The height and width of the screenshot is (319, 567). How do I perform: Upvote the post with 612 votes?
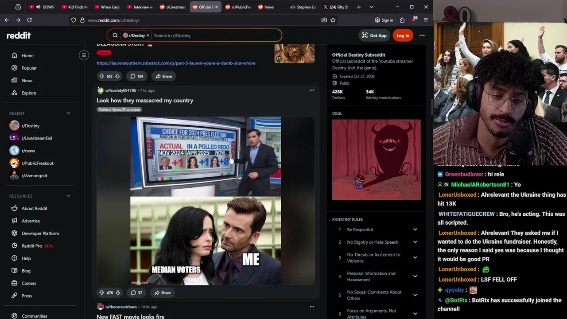coord(101,76)
